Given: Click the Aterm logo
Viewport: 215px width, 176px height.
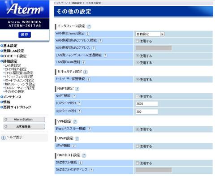Looking at the screenshot, I should click(25, 9).
